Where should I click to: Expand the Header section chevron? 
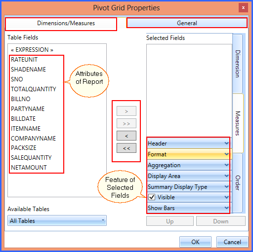pyautogui.click(x=227, y=144)
